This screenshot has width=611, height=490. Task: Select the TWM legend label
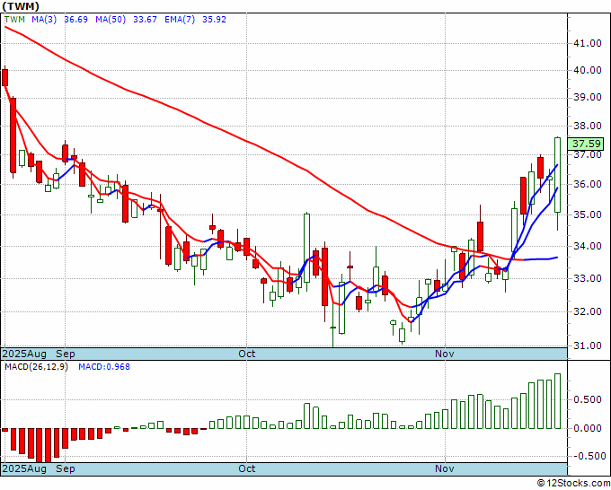click(14, 20)
